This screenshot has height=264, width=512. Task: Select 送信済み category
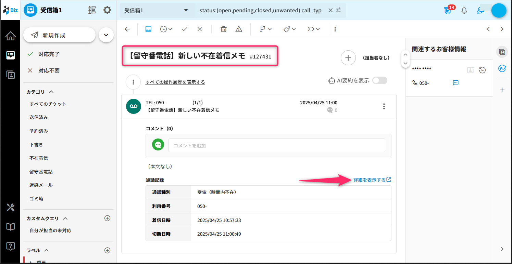tap(39, 117)
